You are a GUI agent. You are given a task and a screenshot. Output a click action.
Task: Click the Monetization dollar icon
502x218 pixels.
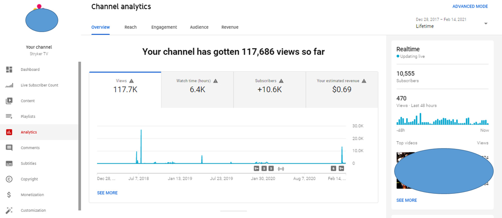[9, 195]
